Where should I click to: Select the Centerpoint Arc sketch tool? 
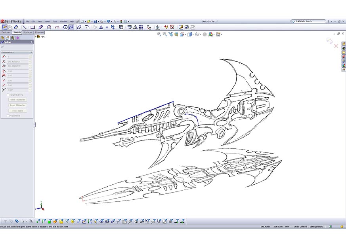57,27
